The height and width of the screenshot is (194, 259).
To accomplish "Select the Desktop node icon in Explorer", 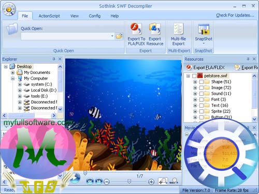I will [12, 66].
